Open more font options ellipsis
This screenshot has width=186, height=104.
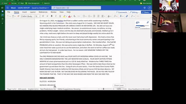[x=79, y=16]
